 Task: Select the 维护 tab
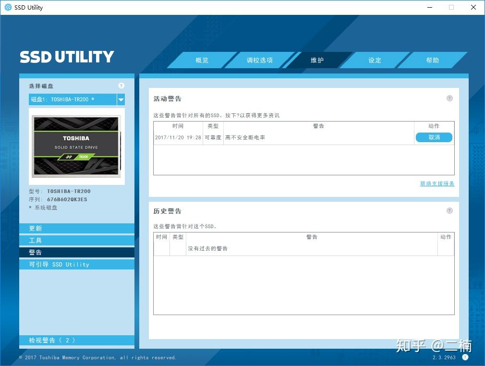coord(317,60)
